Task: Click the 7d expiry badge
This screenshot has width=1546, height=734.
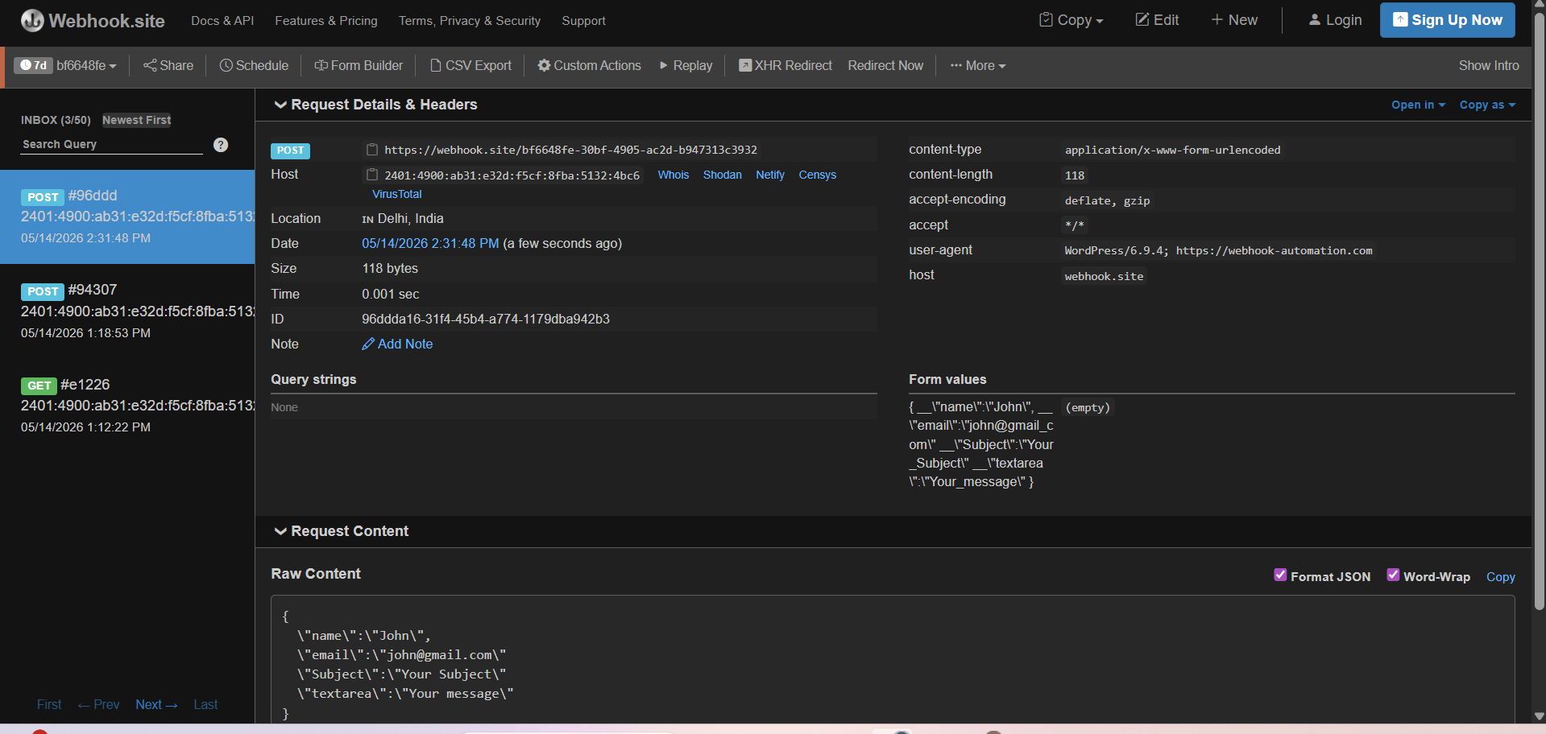Action: 33,66
